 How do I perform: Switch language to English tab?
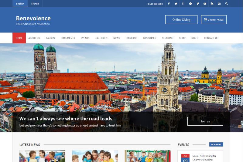(x=20, y=4)
